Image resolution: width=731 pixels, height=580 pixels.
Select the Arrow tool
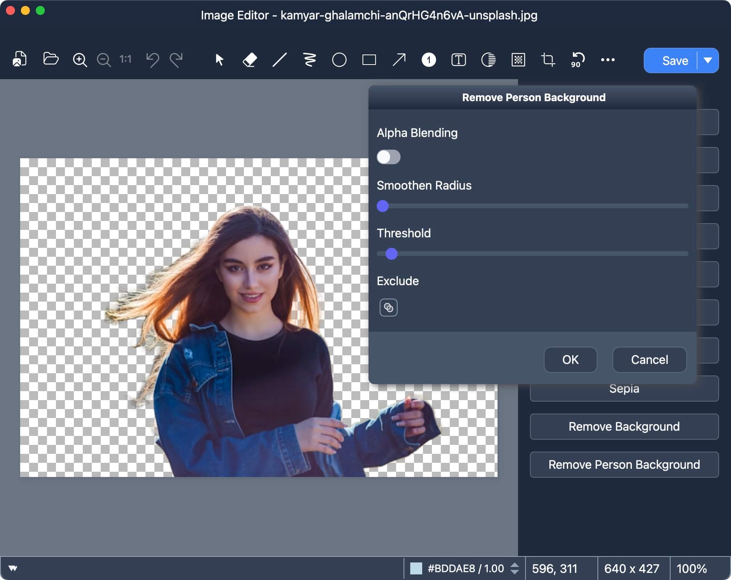pos(399,60)
